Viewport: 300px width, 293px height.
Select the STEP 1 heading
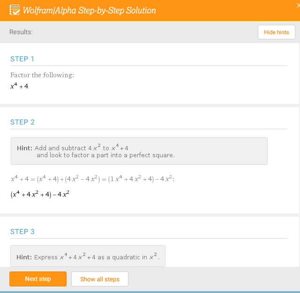click(x=22, y=59)
